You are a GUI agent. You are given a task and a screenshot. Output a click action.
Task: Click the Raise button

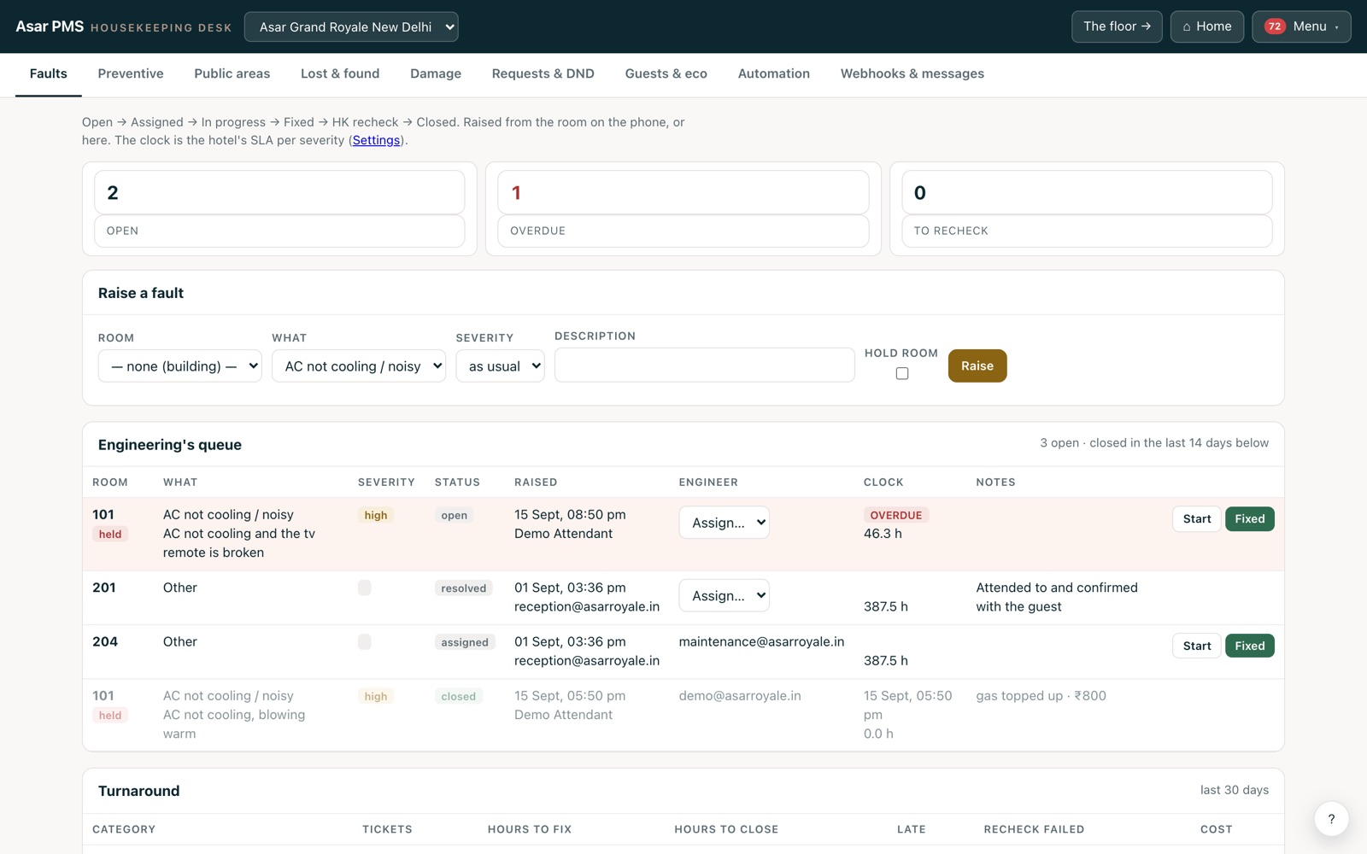977,366
